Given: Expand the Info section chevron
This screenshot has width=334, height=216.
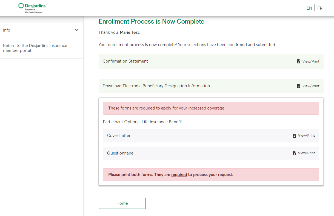Looking at the screenshot, I should (77, 30).
